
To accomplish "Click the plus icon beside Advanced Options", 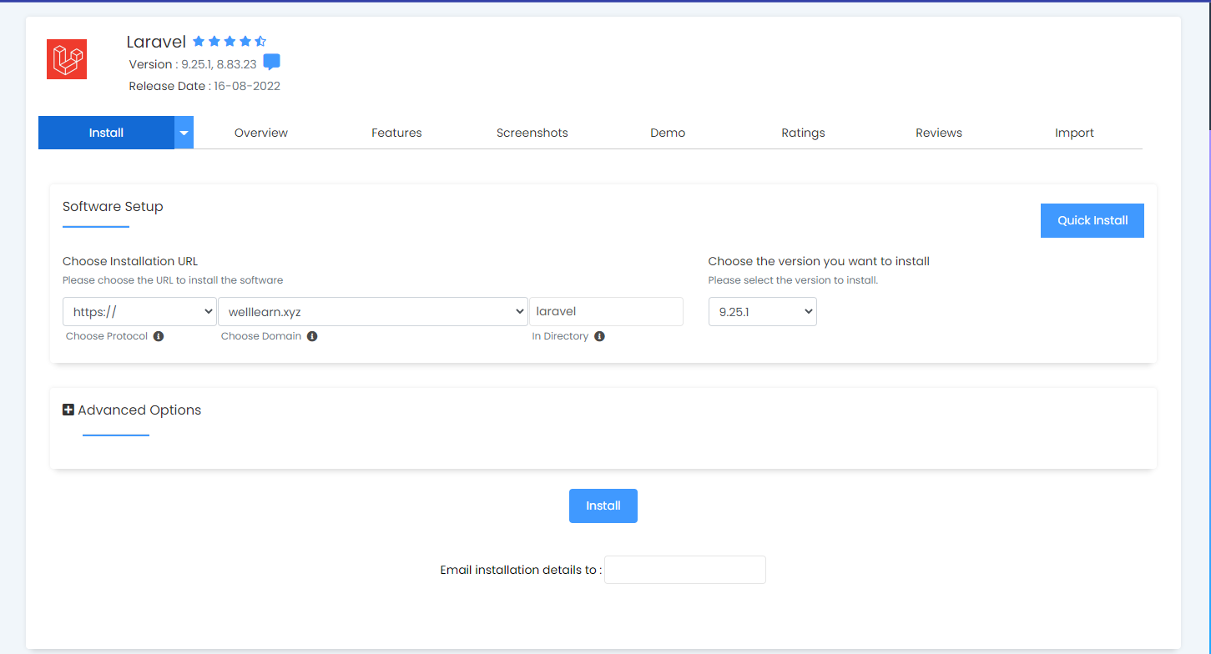I will [68, 410].
